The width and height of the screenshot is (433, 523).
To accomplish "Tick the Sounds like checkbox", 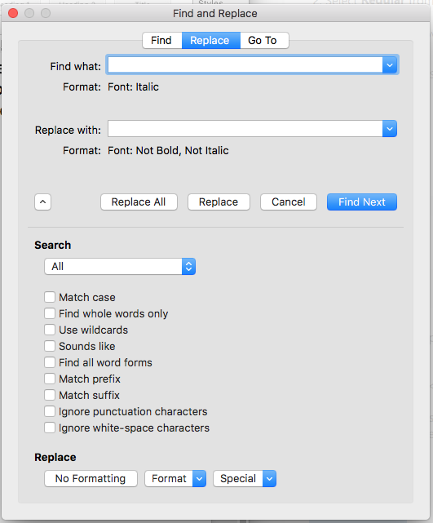I will 50,346.
